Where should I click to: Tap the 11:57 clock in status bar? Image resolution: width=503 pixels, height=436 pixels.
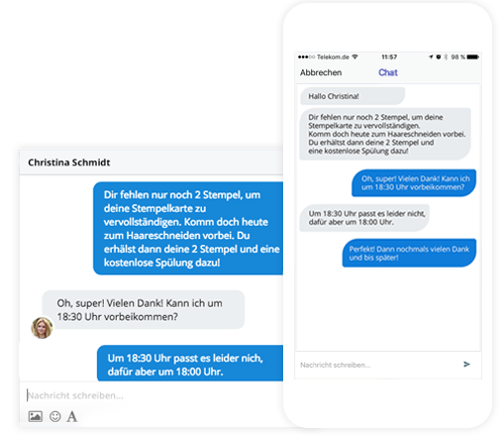click(389, 56)
